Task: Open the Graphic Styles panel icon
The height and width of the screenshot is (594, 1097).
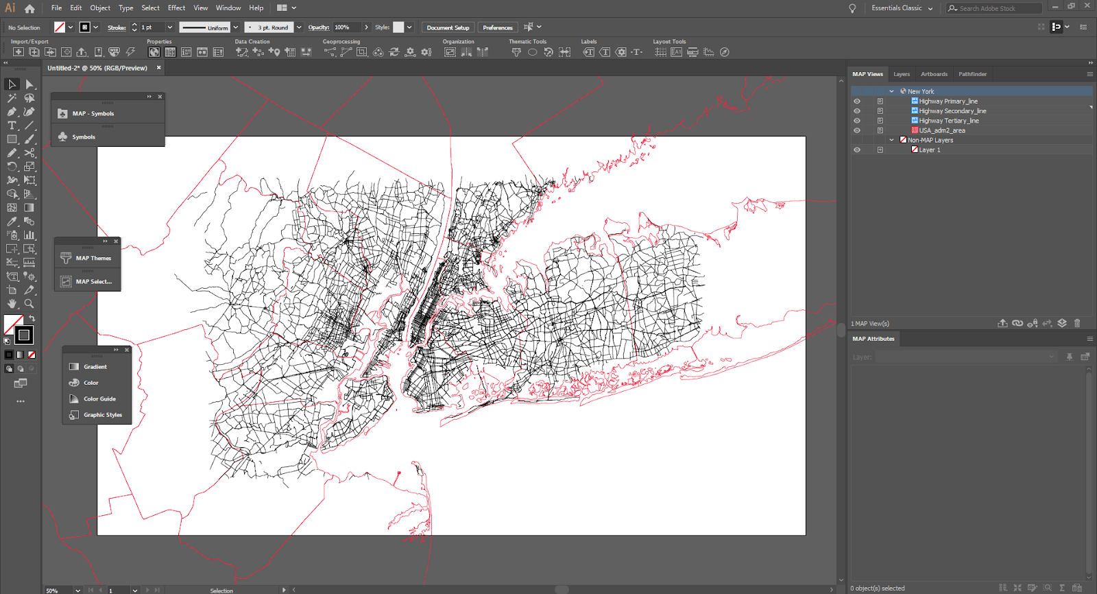Action: [74, 415]
